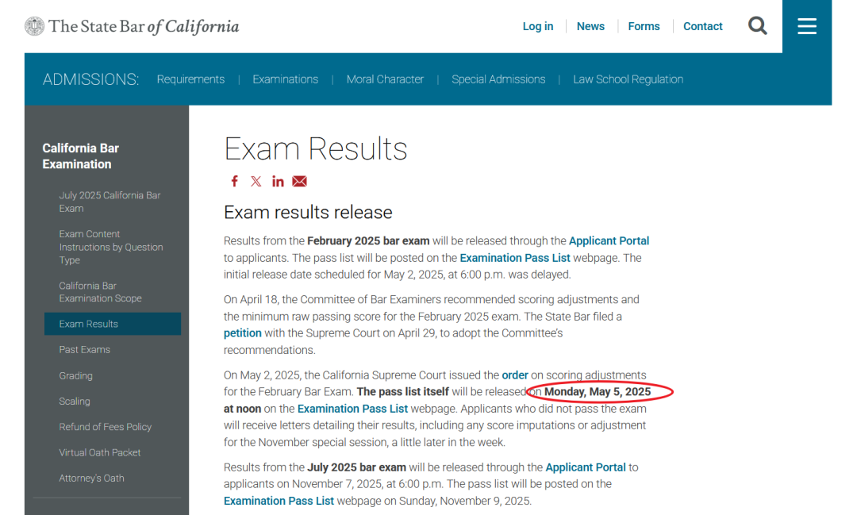Open Applicant Portal link in July 2025 paragraph
The image size is (857, 515).
point(586,467)
